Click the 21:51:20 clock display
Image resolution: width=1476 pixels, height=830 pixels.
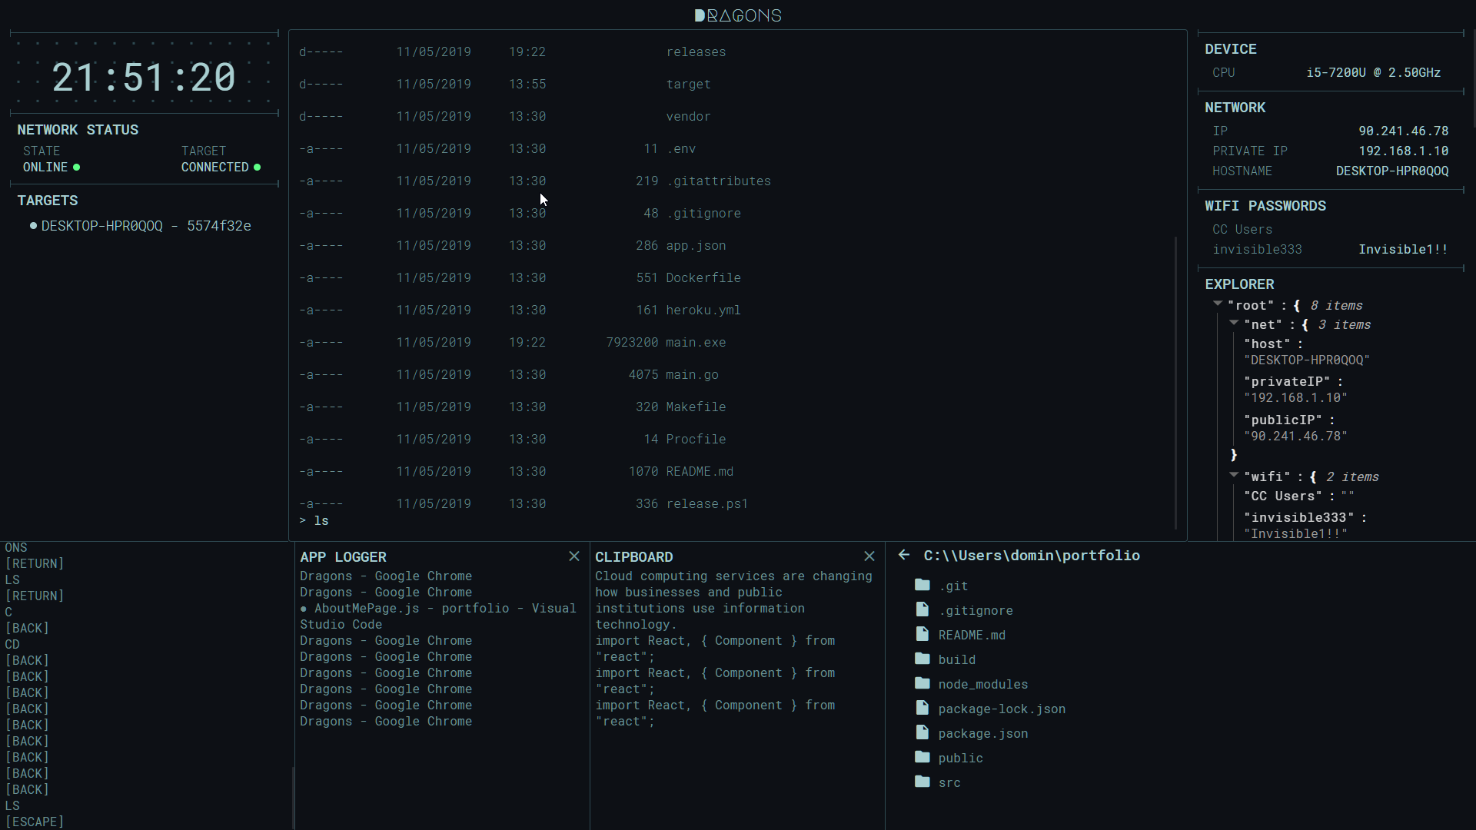[144, 78]
